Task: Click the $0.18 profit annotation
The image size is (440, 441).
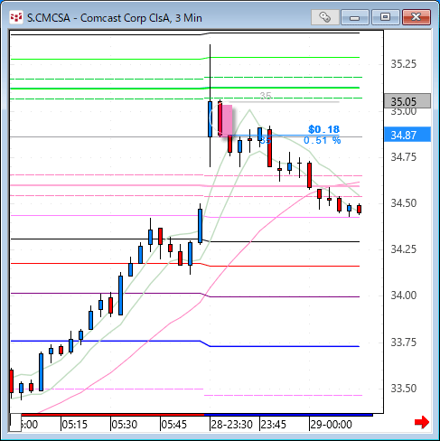Action: coord(323,129)
